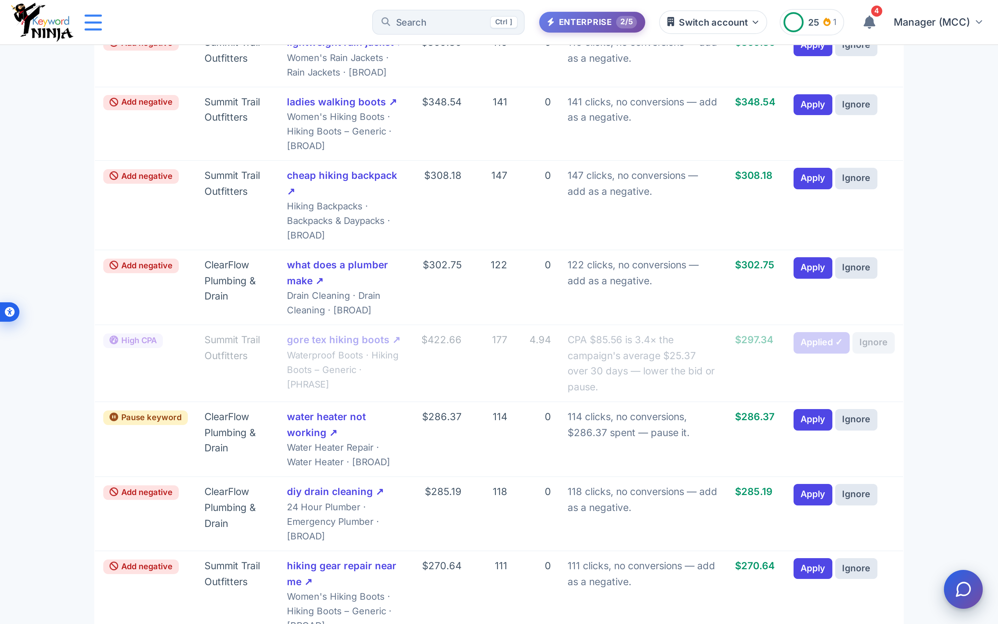The height and width of the screenshot is (624, 998).
Task: Open the notifications bell
Action: point(869,22)
